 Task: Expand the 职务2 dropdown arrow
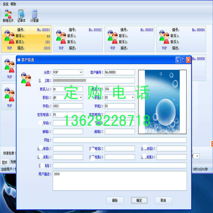point(133,97)
